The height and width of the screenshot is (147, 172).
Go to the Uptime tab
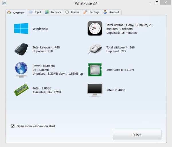[x=73, y=12]
